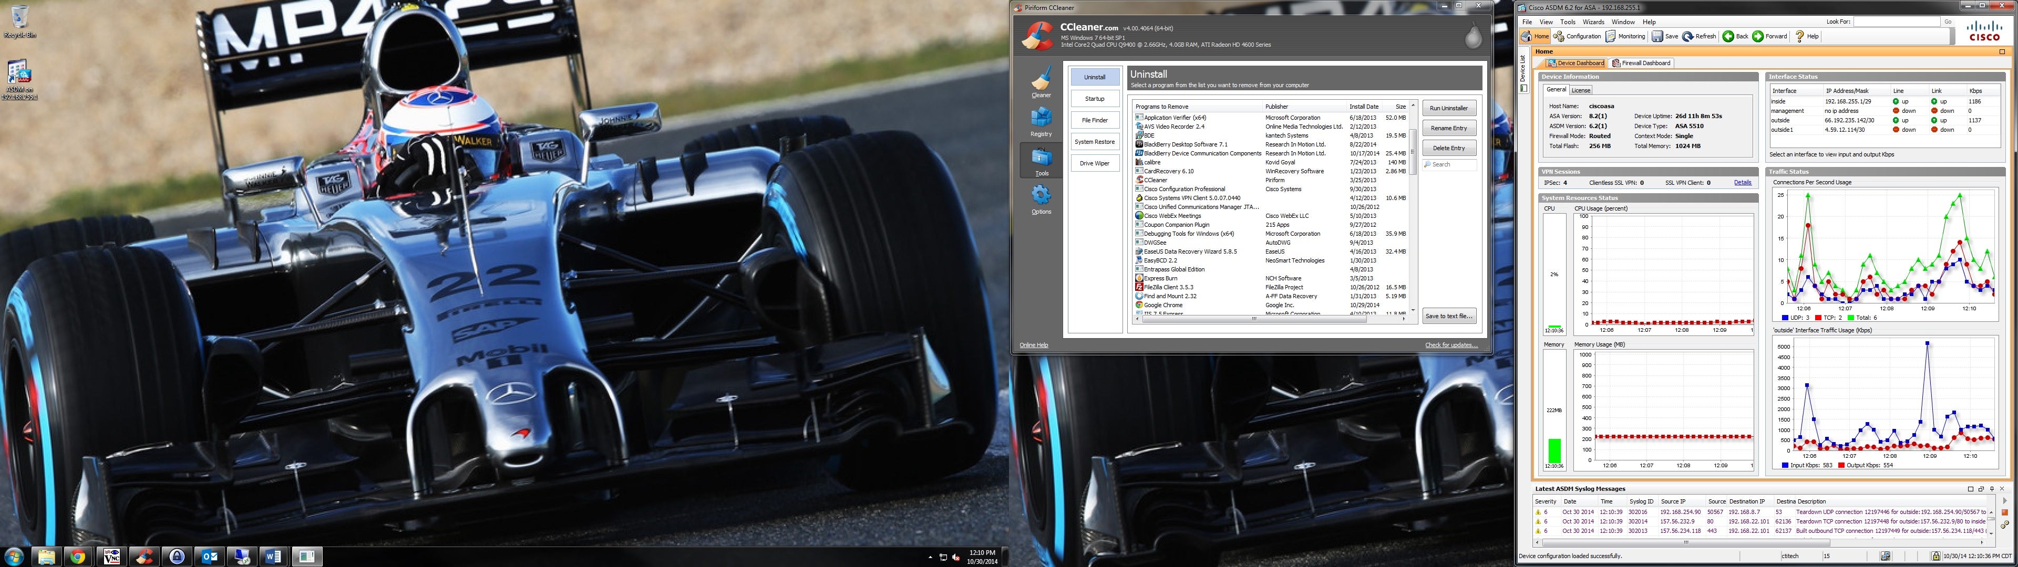
Task: Click the Rename Entry button
Action: (1448, 129)
